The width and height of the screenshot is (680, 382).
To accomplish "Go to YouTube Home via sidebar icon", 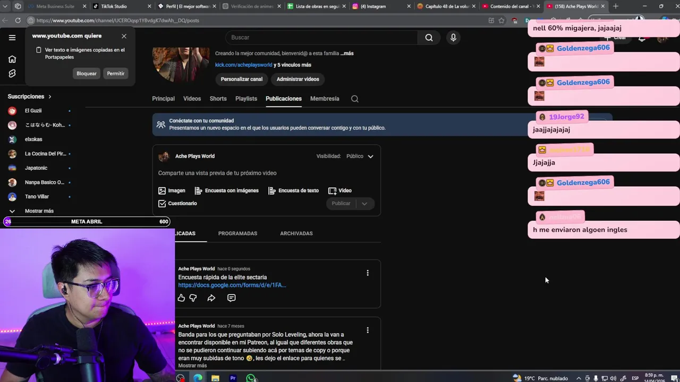I will click(12, 59).
